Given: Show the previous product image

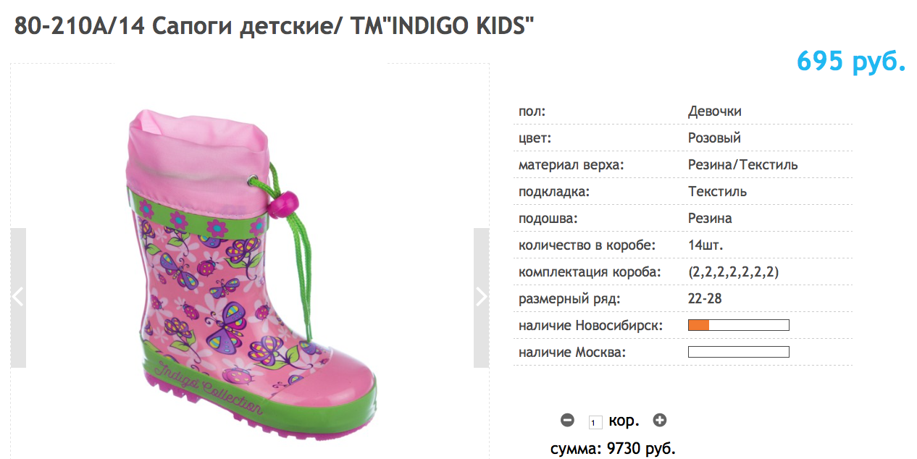Looking at the screenshot, I should pos(18,298).
